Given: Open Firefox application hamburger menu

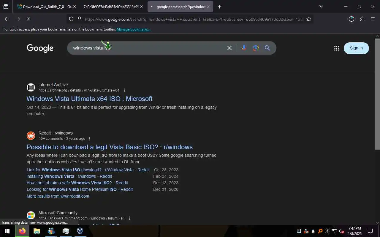Looking at the screenshot, I should (x=373, y=19).
